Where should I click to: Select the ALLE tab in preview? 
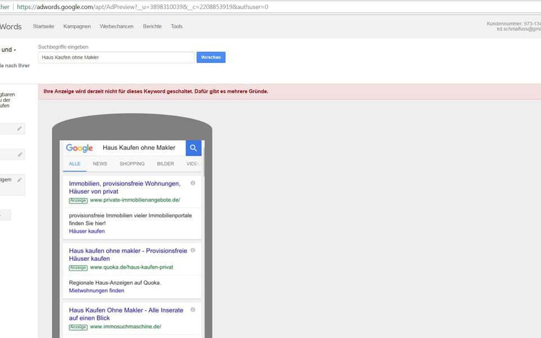[x=74, y=164]
